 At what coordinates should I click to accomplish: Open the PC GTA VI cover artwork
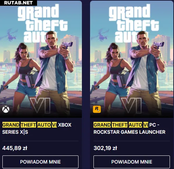coord(132,59)
